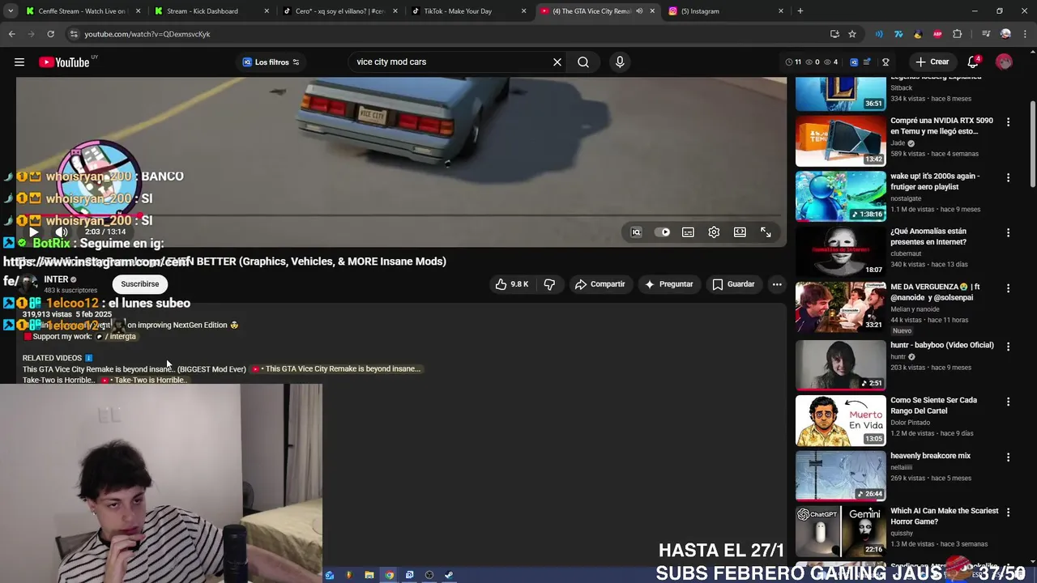The image size is (1037, 583).
Task: Open the Los filtros dropdown
Action: 271,62
